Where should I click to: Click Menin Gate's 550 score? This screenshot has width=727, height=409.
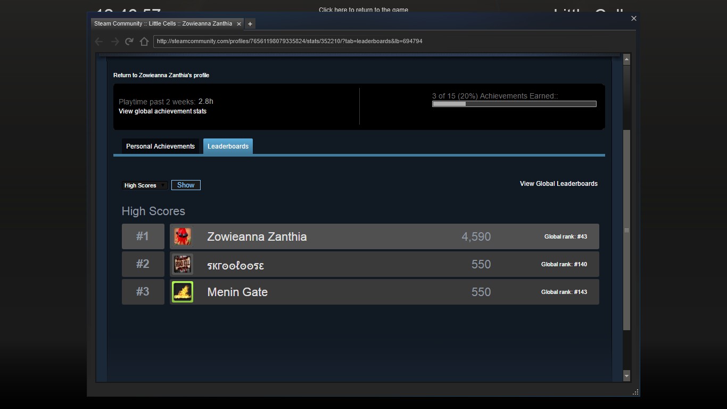pos(481,292)
